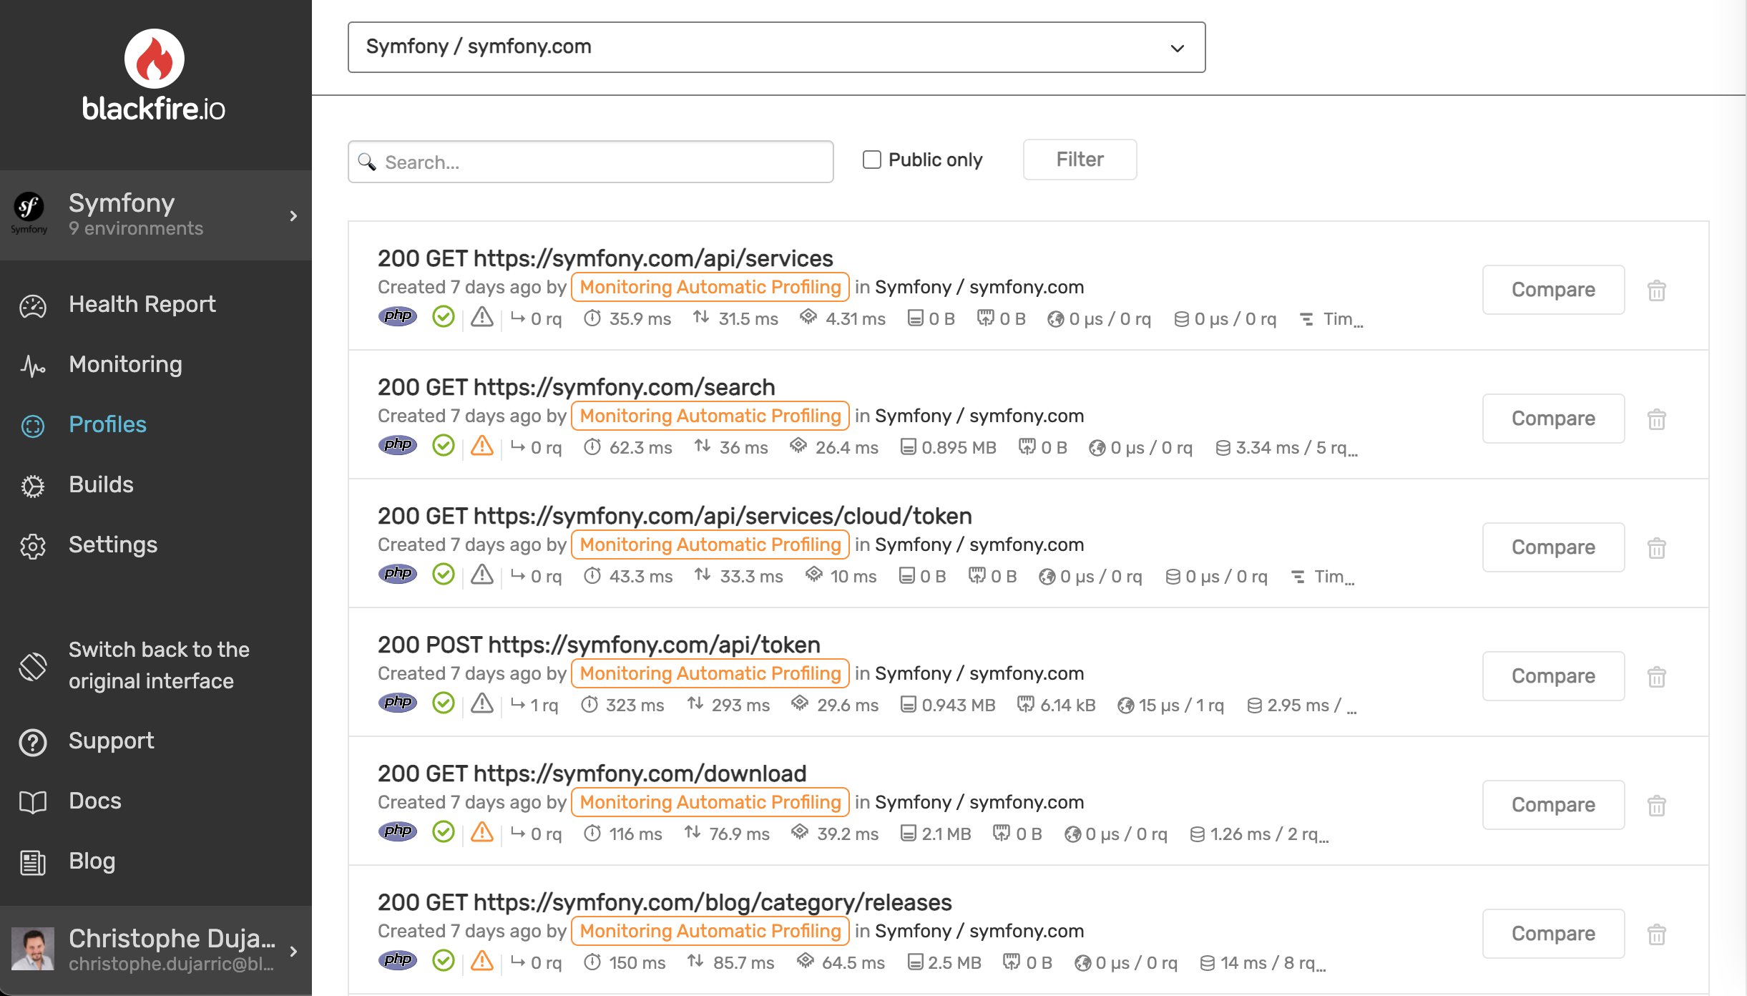Screen dimensions: 1747x996
Task: Click the Blog icon in sidebar
Action: [32, 861]
